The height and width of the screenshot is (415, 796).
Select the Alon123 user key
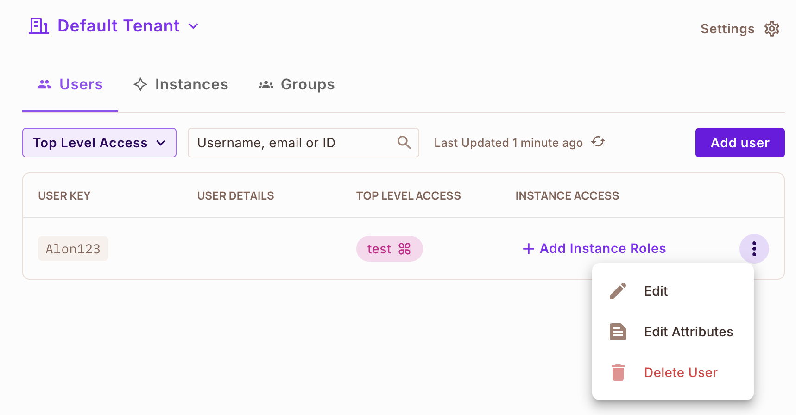[73, 249]
